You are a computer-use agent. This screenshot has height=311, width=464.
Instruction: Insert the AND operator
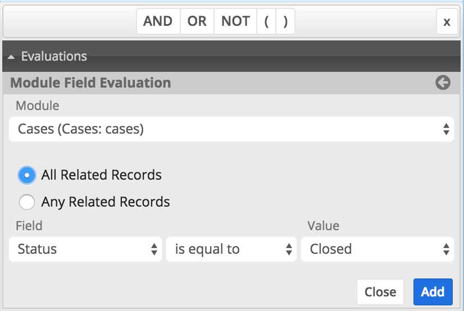coord(158,22)
